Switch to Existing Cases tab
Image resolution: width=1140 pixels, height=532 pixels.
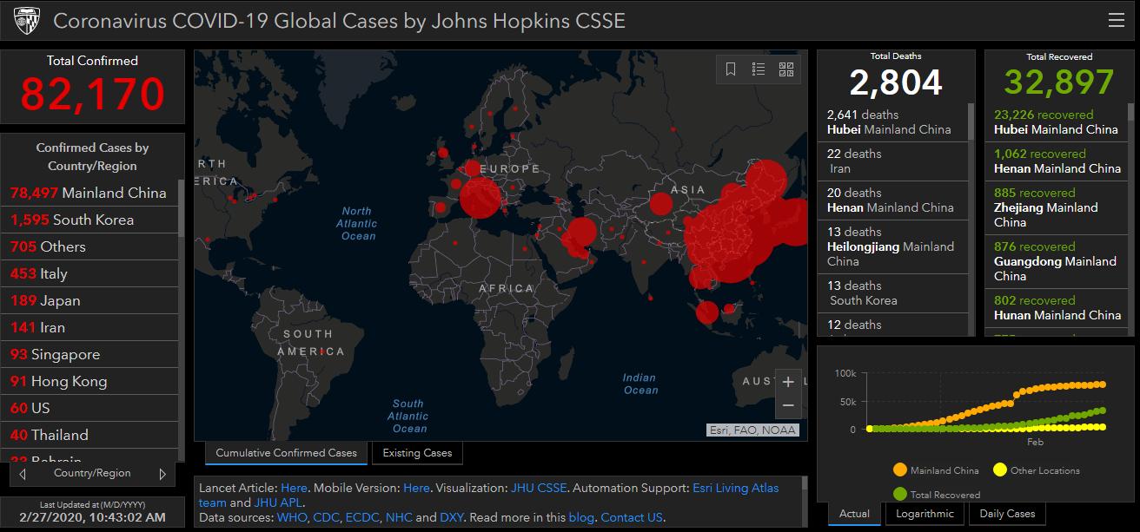coord(417,453)
